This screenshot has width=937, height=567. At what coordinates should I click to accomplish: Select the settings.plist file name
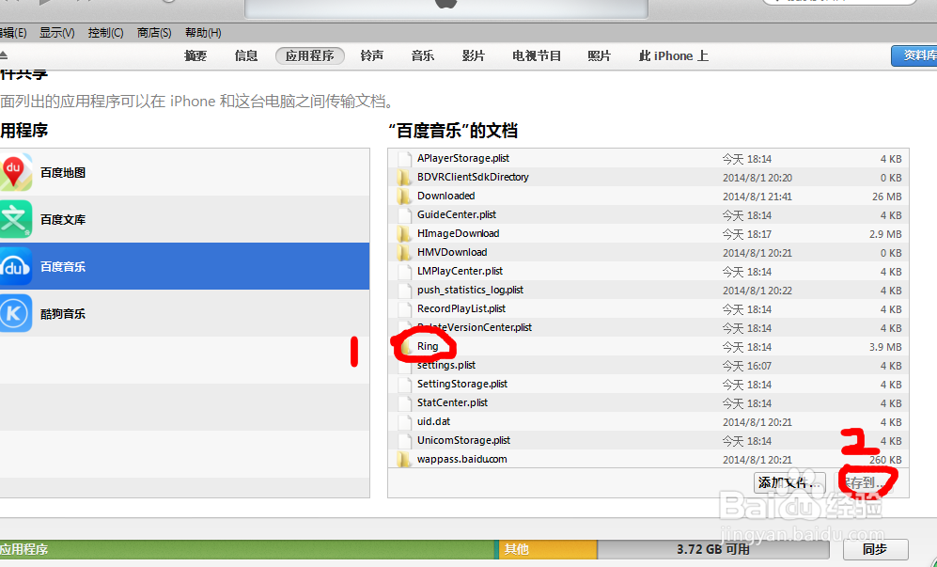pos(446,365)
